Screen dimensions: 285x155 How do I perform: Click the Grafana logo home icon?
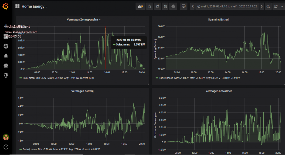tap(5, 6)
